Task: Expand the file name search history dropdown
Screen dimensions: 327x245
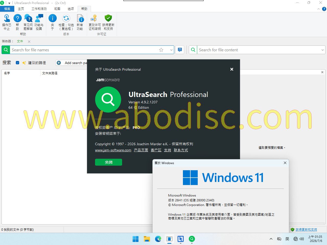Action: 171,50
